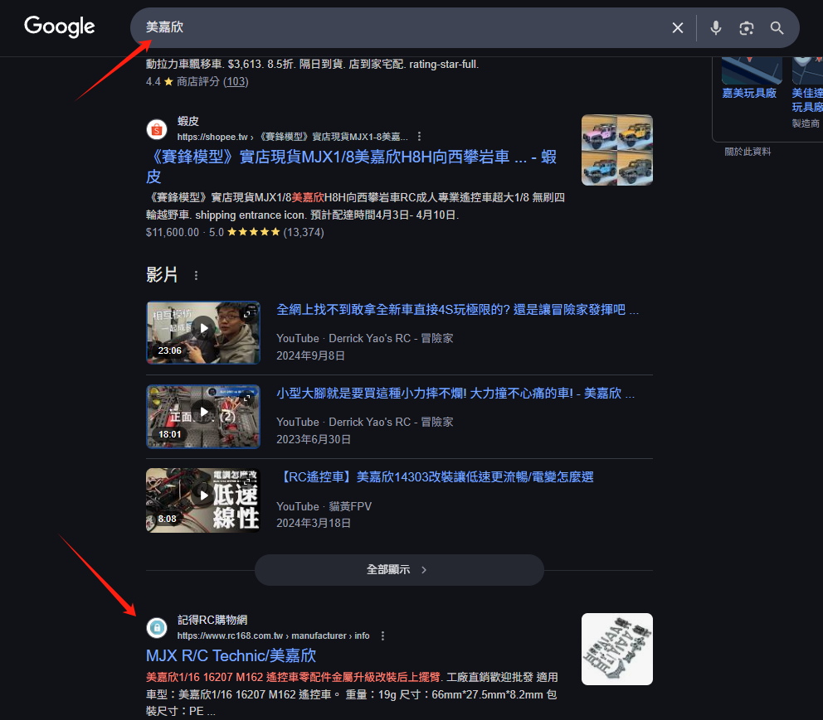
Task: Click 記得RC購物網 site name text
Action: click(x=212, y=620)
